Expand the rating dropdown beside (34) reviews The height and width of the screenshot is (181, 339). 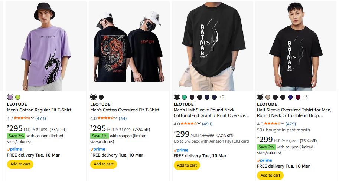(116, 118)
